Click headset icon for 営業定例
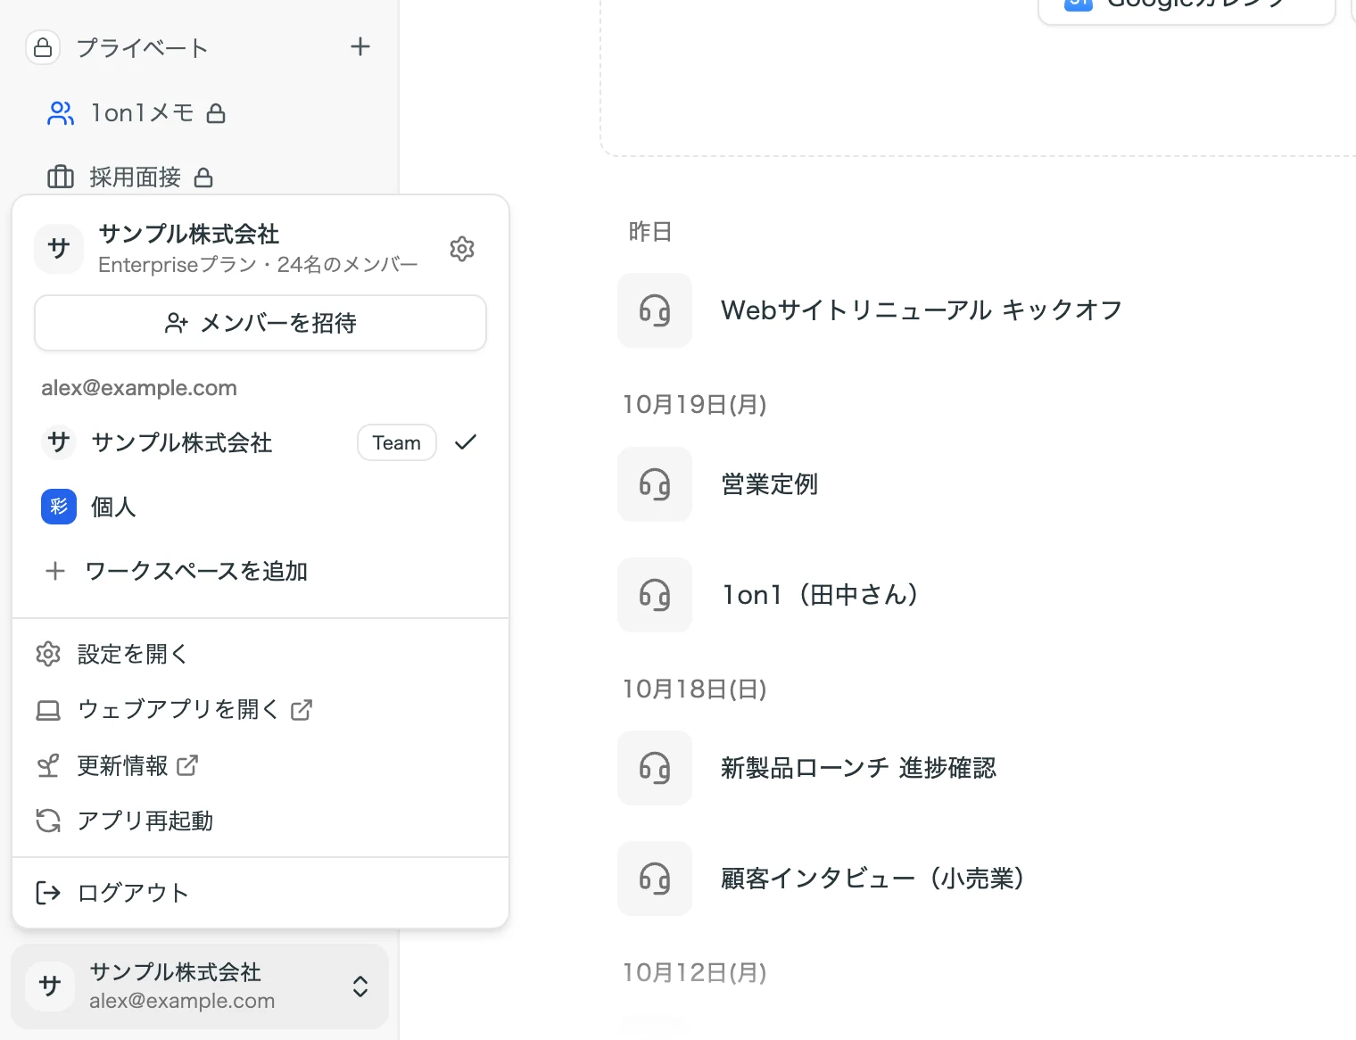Screen dimensions: 1356x1040 coord(655,484)
